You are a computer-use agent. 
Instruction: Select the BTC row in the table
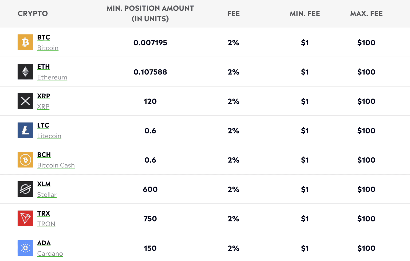click(205, 42)
